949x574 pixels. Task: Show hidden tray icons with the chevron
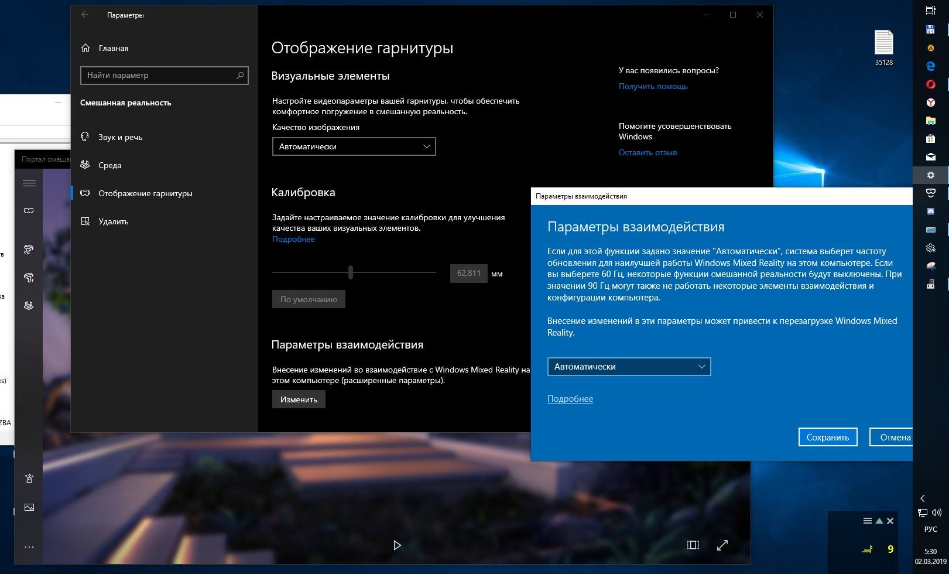point(923,498)
